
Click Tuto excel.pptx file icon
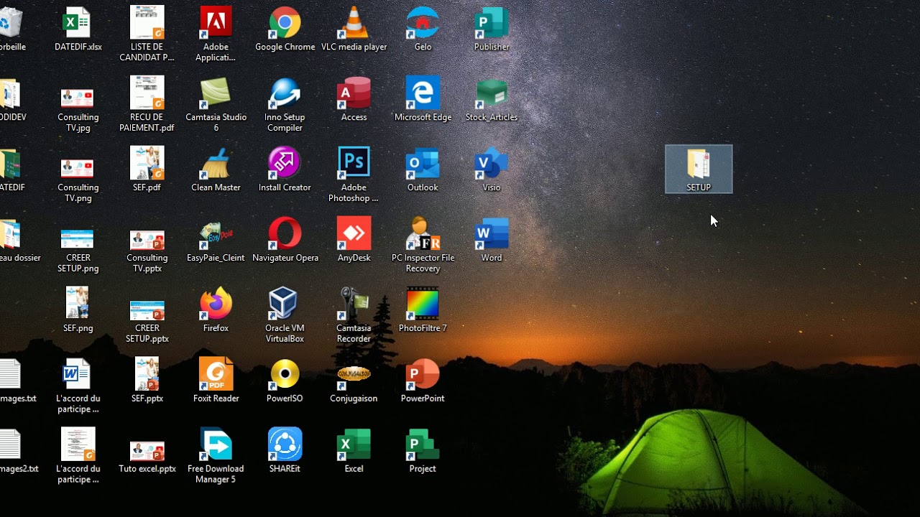point(147,451)
